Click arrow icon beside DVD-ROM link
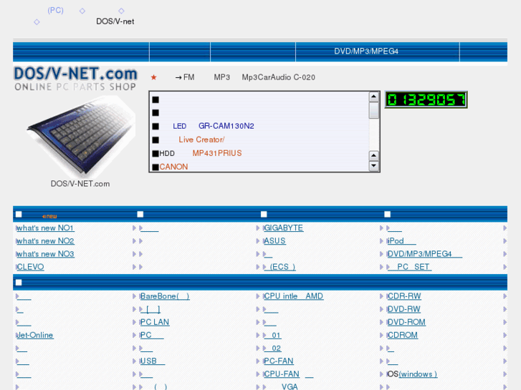521x390 pixels. pyautogui.click(x=381, y=322)
